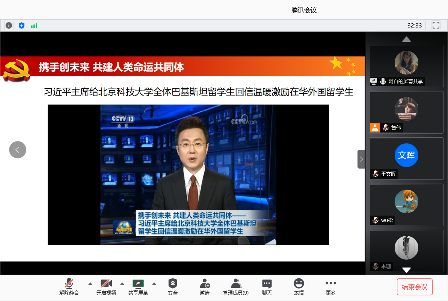Screen dimensions: 448x301
Task: Open the meeting info icon
Action: (9, 26)
